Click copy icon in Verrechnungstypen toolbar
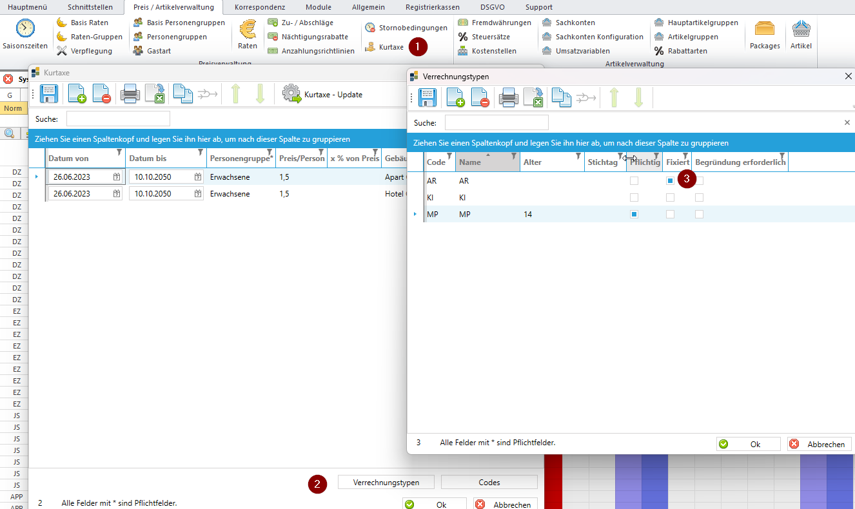855x509 pixels. [562, 98]
